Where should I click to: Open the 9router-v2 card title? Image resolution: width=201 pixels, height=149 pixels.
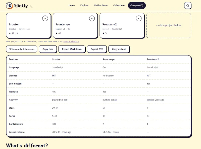pyautogui.click(x=110, y=24)
